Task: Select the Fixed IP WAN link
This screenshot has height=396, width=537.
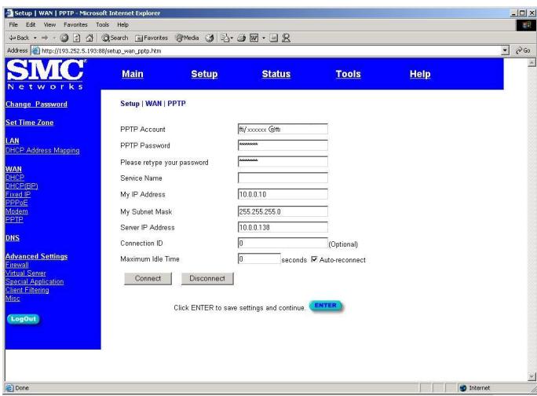Action: [18, 194]
